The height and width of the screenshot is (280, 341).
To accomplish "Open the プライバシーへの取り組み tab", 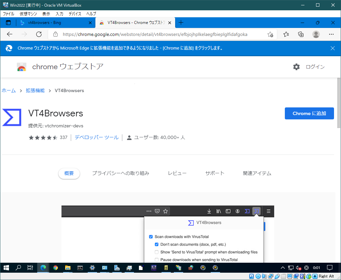I will pyautogui.click(x=121, y=173).
